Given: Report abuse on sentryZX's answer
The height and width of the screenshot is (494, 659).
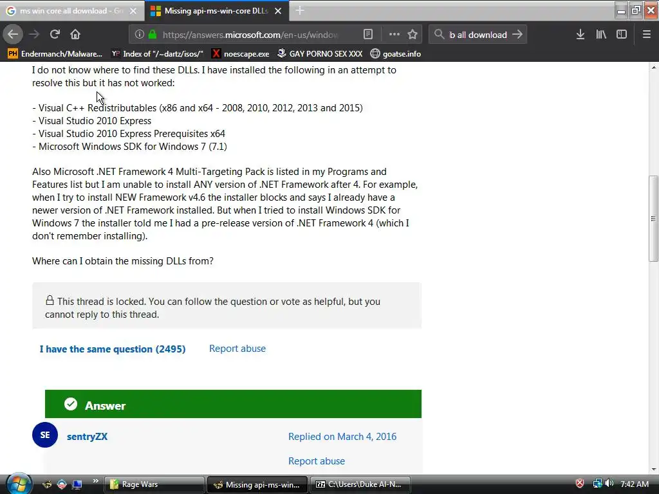Looking at the screenshot, I should coord(317,461).
